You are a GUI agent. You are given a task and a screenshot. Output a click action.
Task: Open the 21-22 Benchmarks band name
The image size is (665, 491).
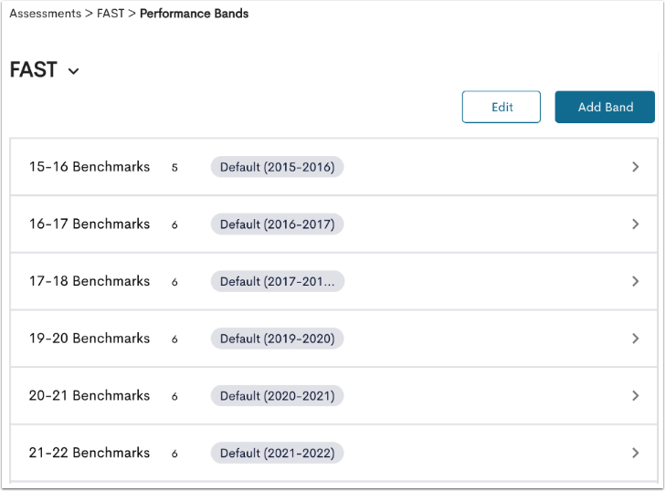(x=90, y=453)
